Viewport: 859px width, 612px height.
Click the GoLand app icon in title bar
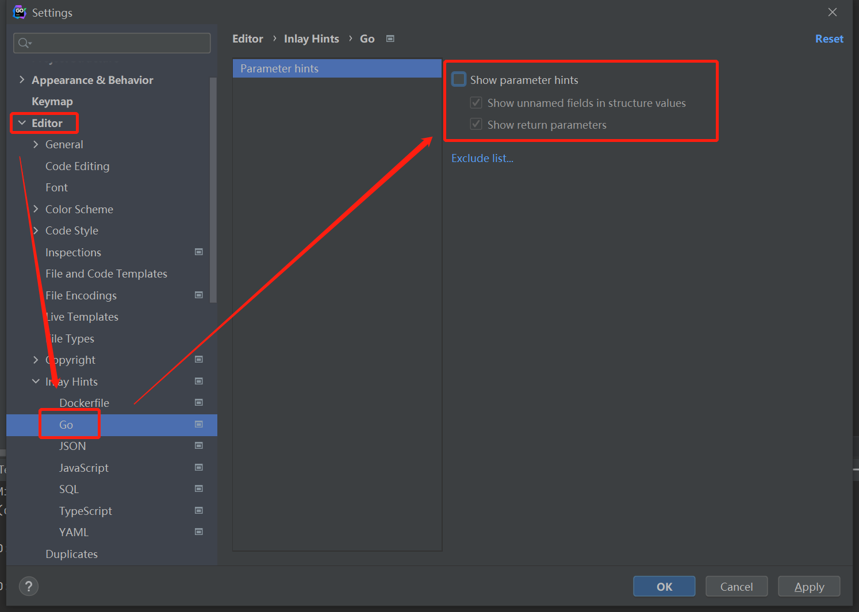coord(20,12)
